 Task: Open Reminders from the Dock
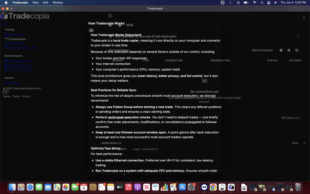102,187
